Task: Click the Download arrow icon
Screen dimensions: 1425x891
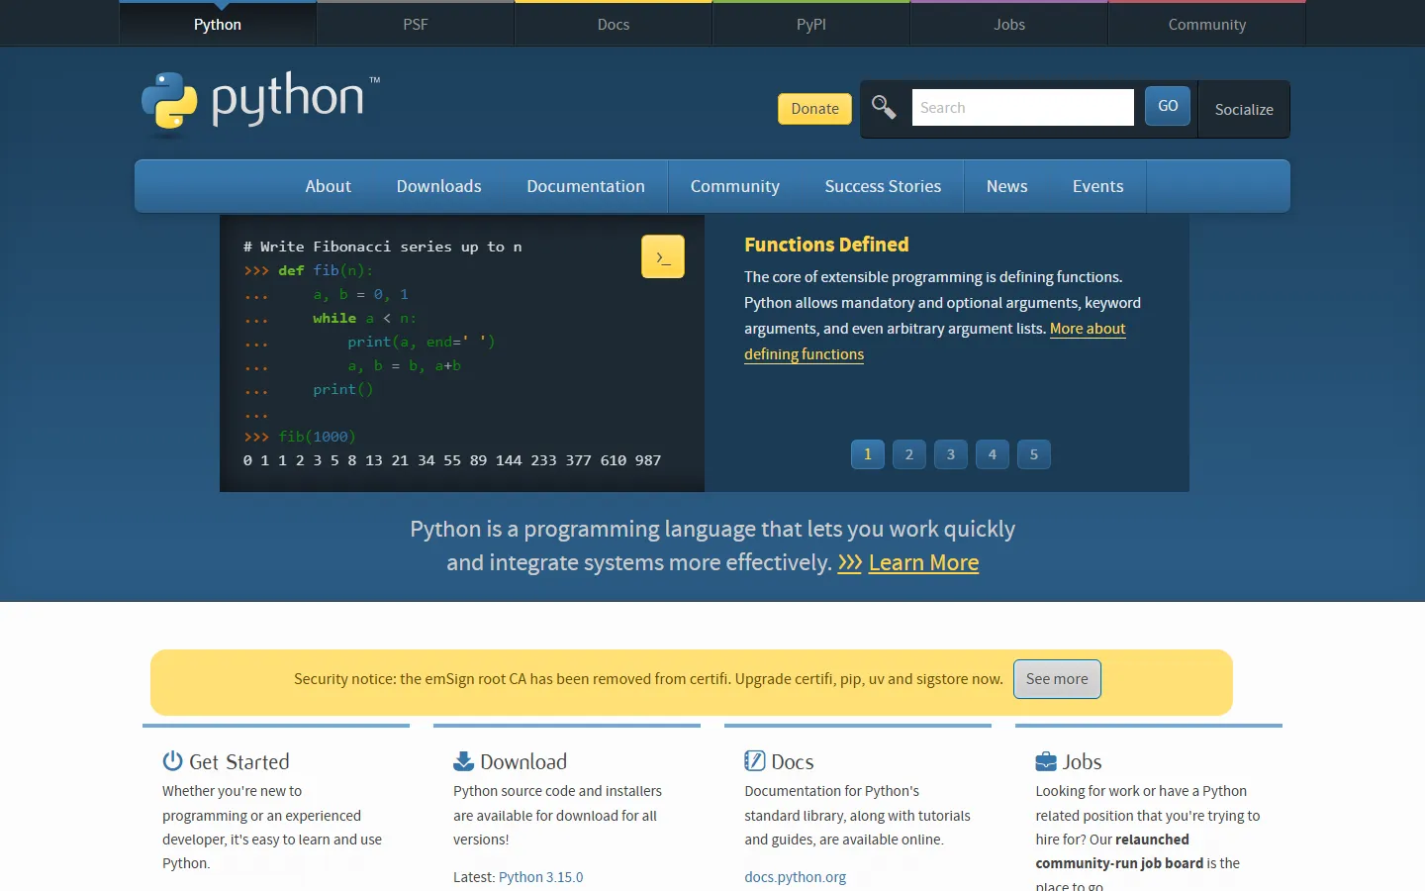Action: 464,760
